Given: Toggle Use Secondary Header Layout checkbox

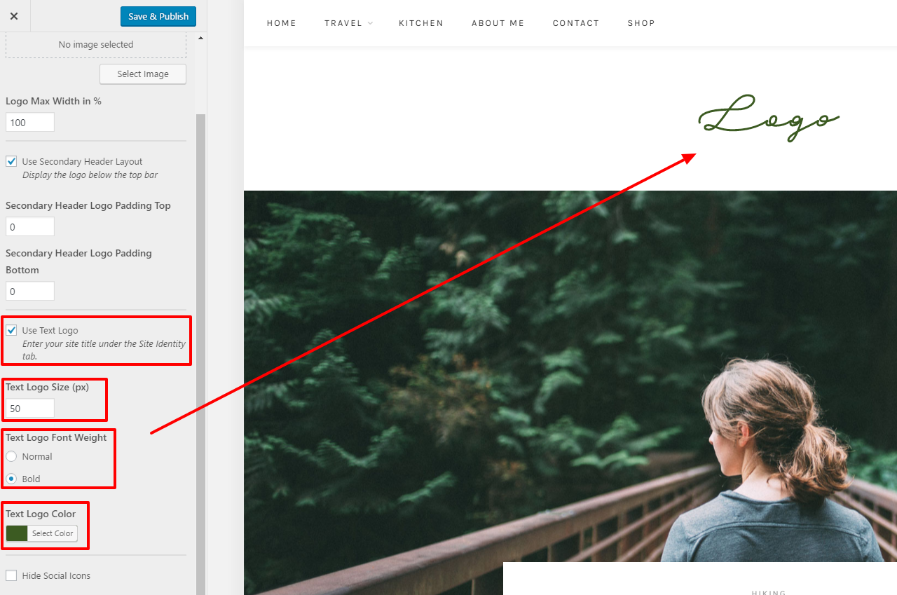Looking at the screenshot, I should click(11, 161).
